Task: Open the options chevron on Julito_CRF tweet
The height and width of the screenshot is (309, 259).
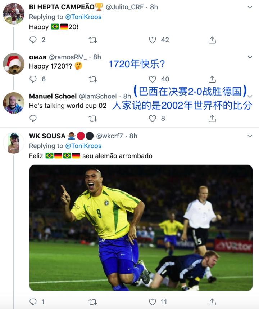Action: [250, 7]
